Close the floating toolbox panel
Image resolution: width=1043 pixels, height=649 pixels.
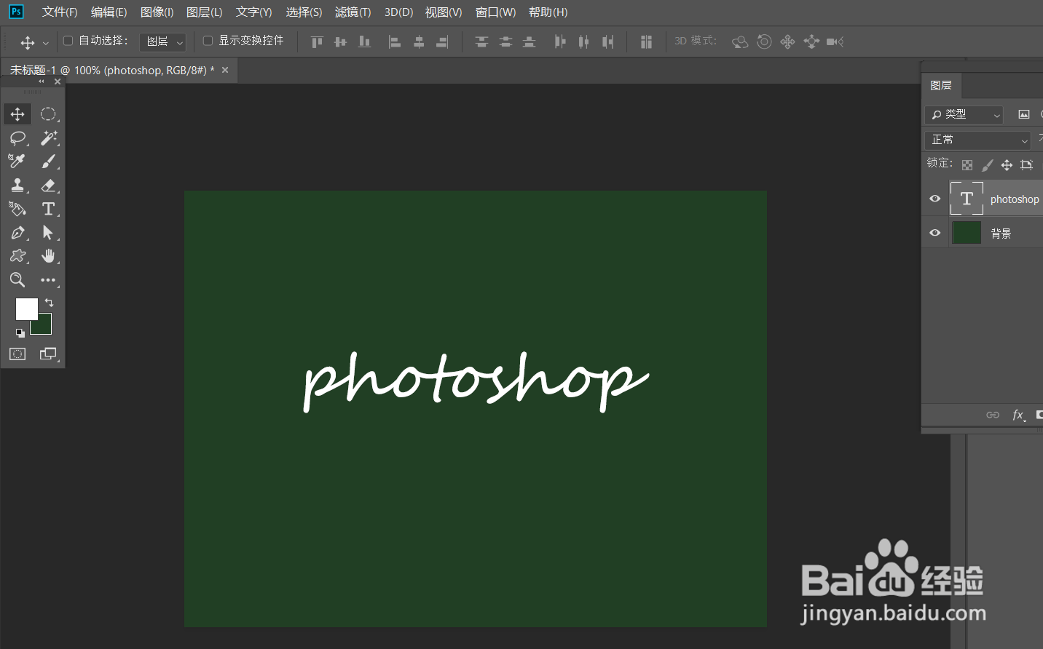coord(58,81)
